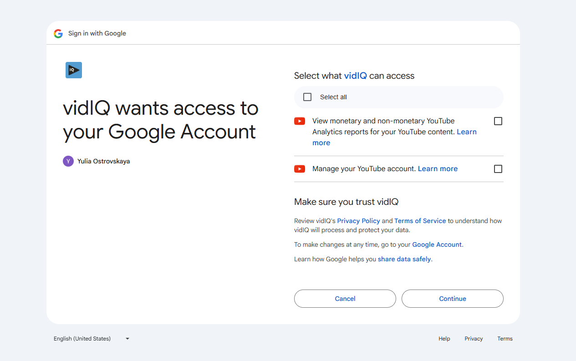Click the blue vidIQ link in heading

coord(355,76)
